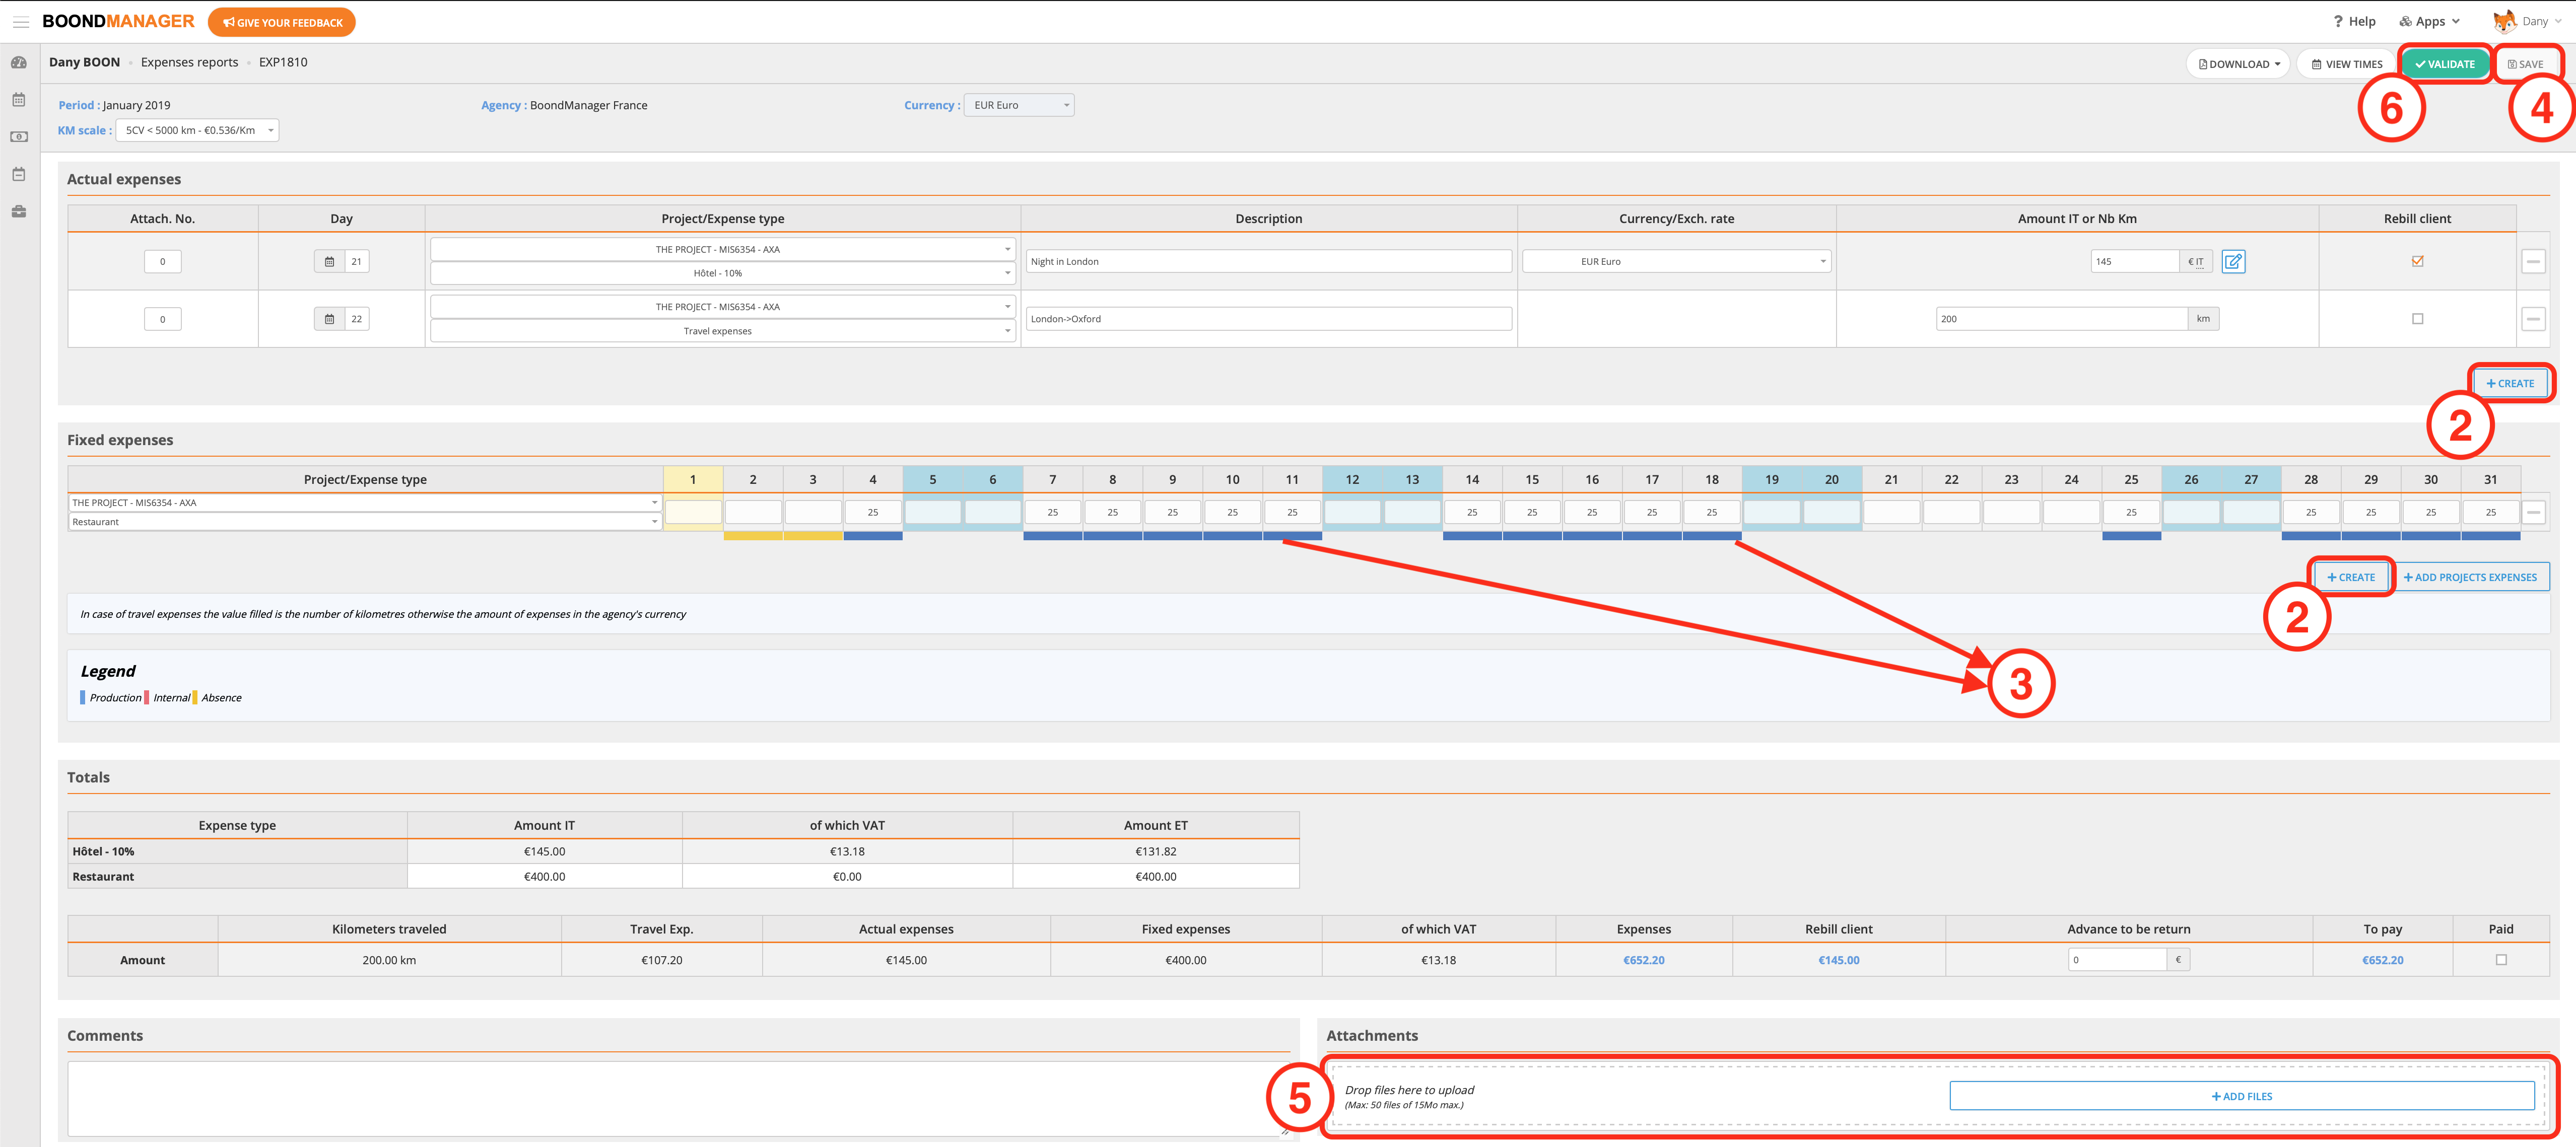Edit the London->Oxford description field
The image size is (2576, 1147).
(1268, 319)
